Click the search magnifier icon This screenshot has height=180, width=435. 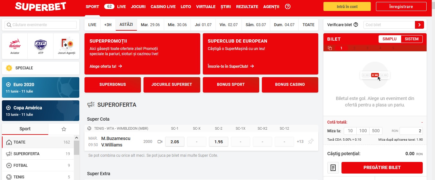pyautogui.click(x=9, y=25)
